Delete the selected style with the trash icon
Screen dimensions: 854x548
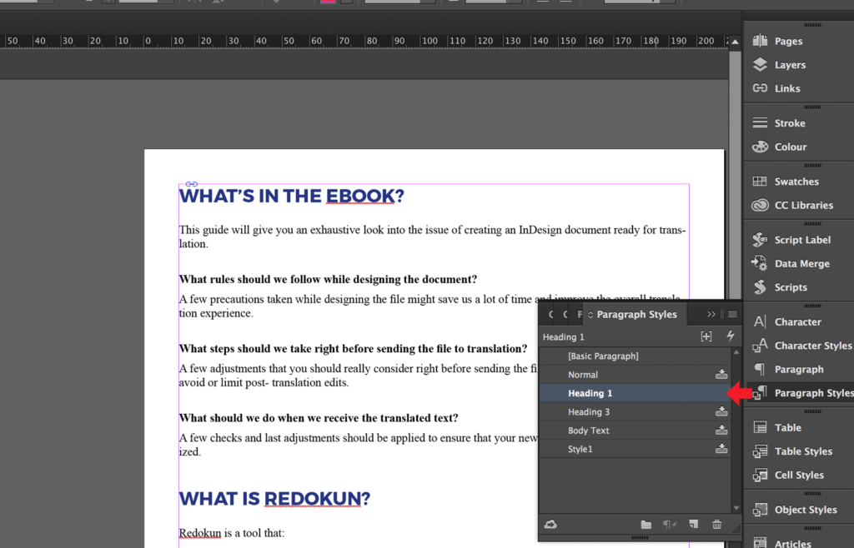click(716, 525)
